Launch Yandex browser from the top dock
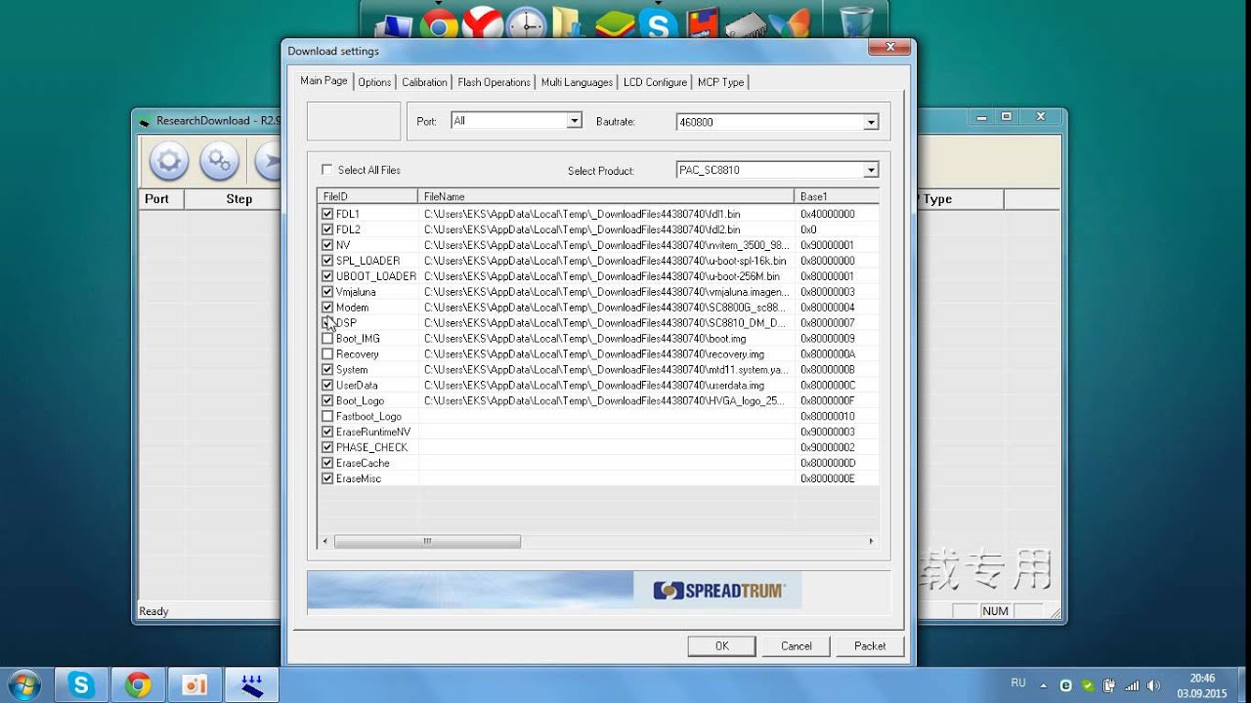Image resolution: width=1251 pixels, height=703 pixels. click(x=482, y=23)
